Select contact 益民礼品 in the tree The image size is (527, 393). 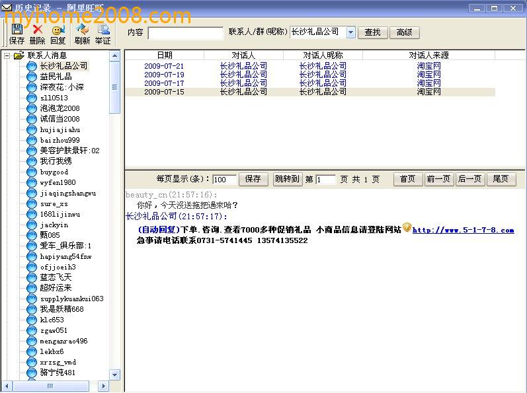[56, 77]
